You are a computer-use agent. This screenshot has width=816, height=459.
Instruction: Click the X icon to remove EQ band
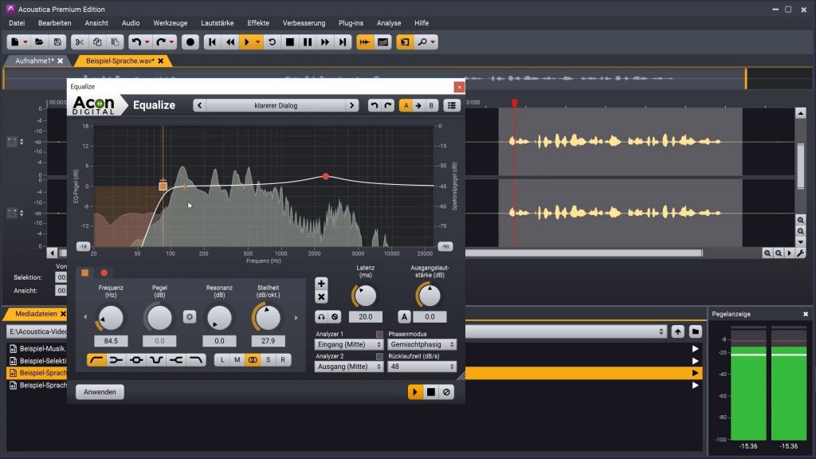click(x=320, y=296)
